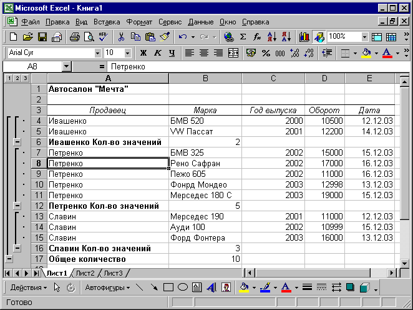This screenshot has height=310, width=413.
Task: Collapse the Славин group in row 16
Action: click(x=17, y=248)
